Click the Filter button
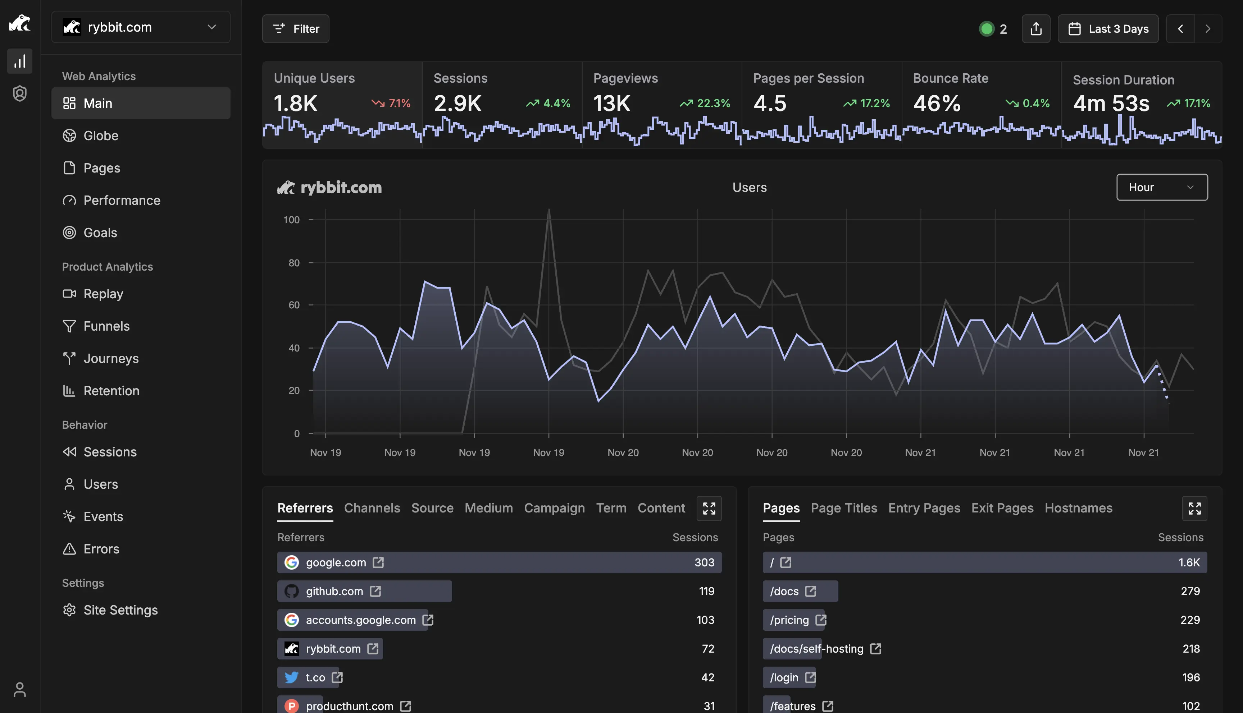The image size is (1243, 713). pos(295,29)
